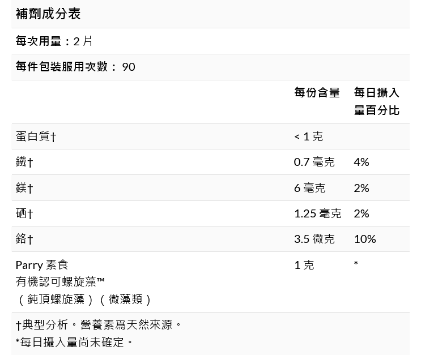Select the 鎂 nutrient label

click(24, 188)
